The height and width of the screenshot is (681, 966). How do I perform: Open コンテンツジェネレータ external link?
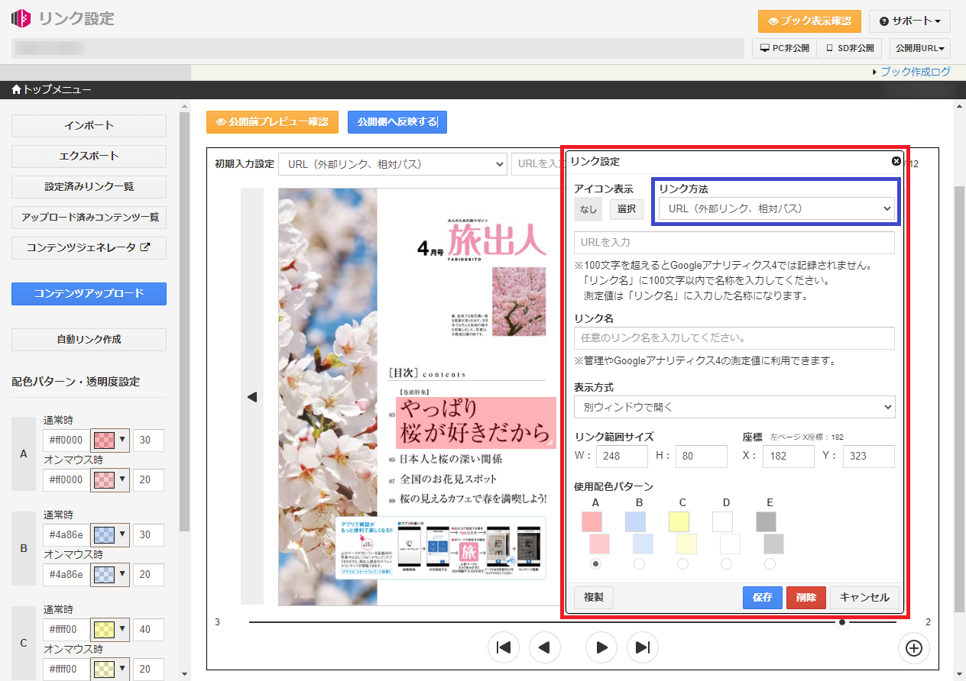89,247
